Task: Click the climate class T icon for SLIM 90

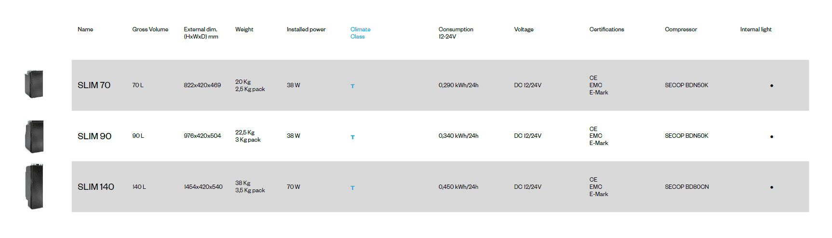Action: [352, 137]
